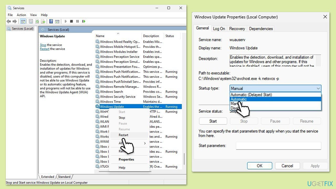Image resolution: width=336 pixels, height=189 pixels.
Task: Click gear icon beside Windows Perception Service
Action: (x=97, y=57)
